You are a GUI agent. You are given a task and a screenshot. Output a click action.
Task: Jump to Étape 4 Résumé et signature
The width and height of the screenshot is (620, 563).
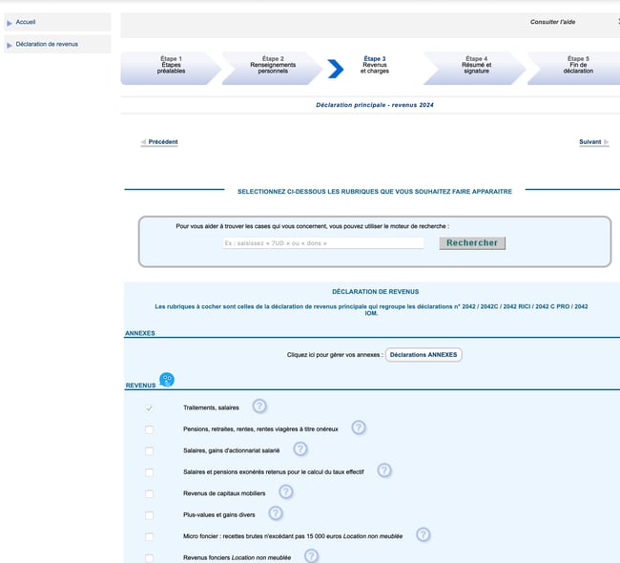click(x=476, y=68)
